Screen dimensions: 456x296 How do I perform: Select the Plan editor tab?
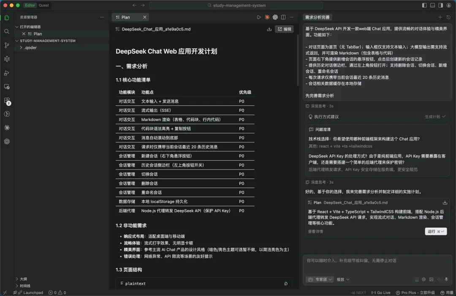(x=125, y=17)
